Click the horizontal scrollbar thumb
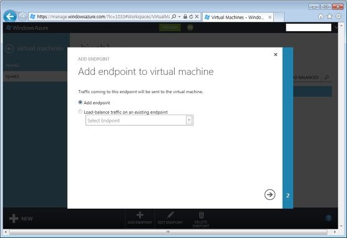 click(x=168, y=232)
